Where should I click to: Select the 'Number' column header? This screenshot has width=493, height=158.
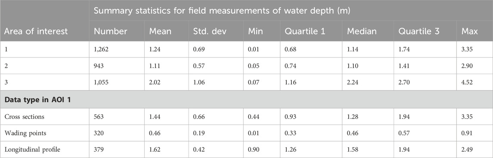pos(111,31)
